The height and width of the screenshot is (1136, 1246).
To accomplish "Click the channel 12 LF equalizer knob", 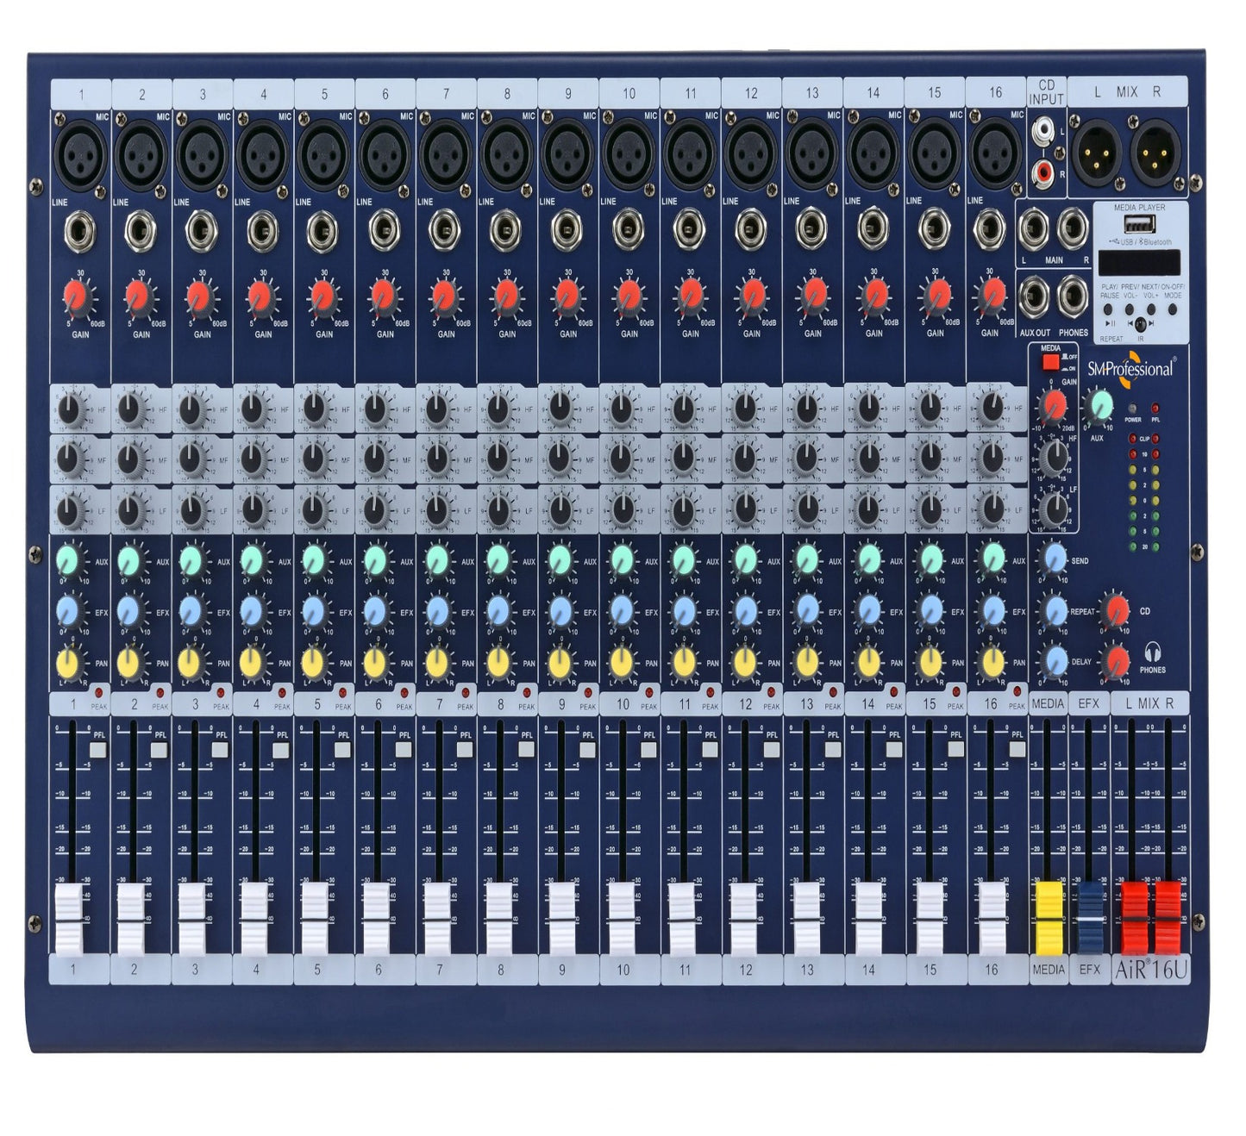I will point(742,511).
